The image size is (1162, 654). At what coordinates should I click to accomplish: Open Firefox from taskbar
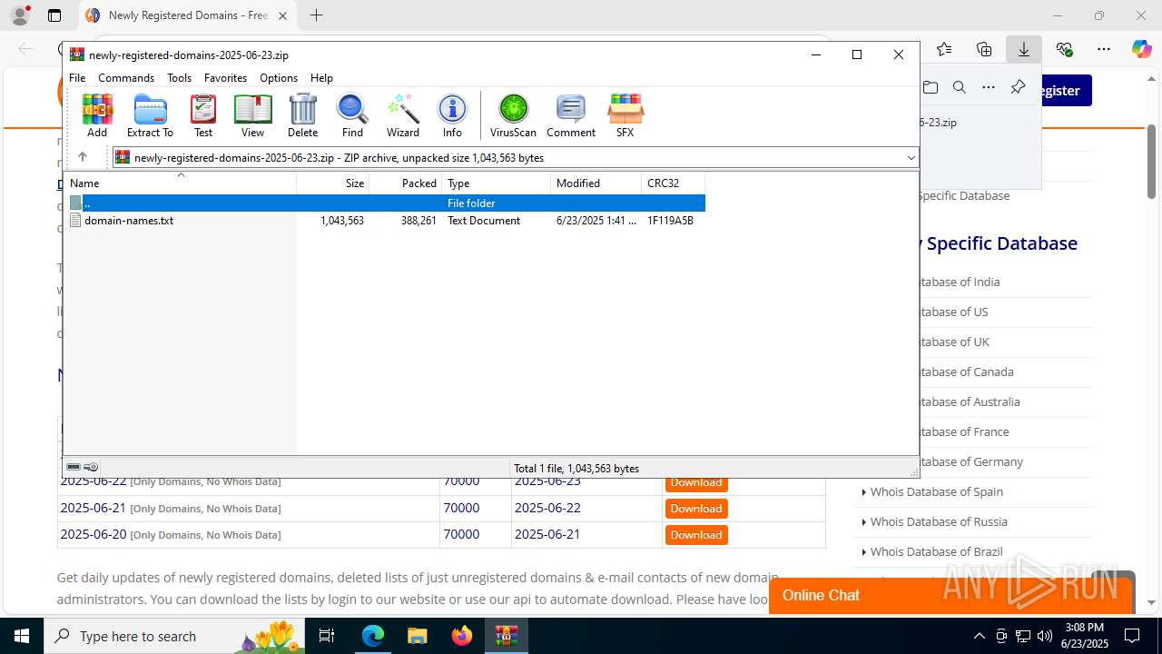coord(462,636)
